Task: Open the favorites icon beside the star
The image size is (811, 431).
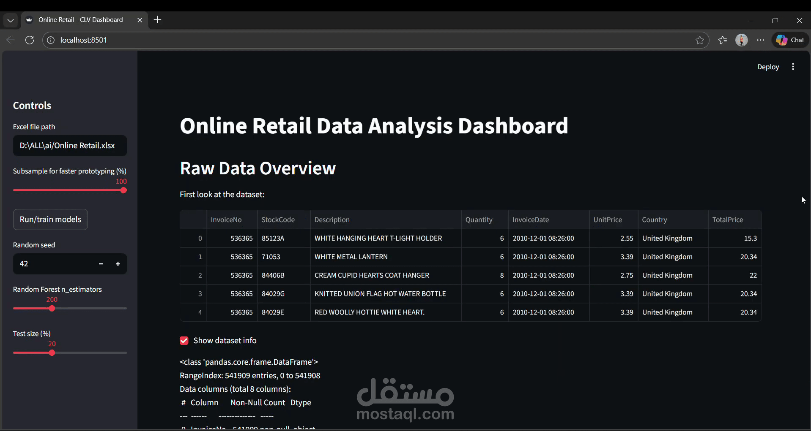Action: tap(723, 40)
